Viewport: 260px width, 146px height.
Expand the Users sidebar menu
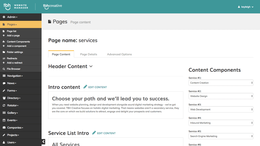pos(21,142)
